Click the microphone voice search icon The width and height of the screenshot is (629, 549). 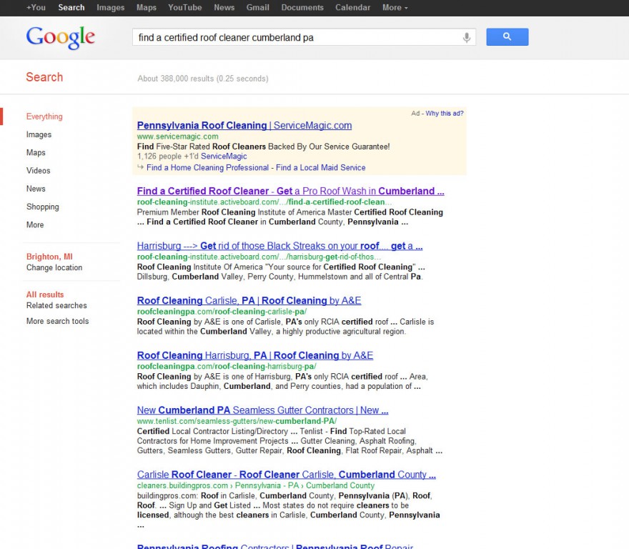[467, 37]
